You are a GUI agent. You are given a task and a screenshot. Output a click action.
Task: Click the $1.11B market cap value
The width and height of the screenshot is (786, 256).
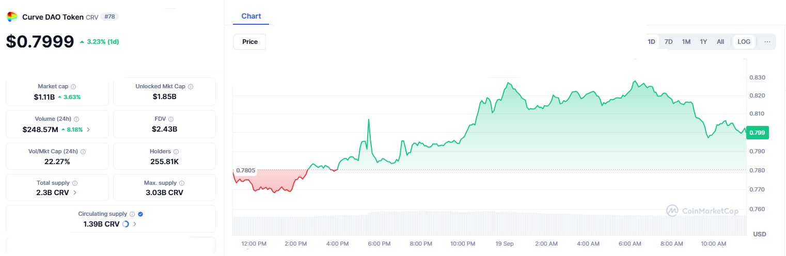(x=44, y=97)
